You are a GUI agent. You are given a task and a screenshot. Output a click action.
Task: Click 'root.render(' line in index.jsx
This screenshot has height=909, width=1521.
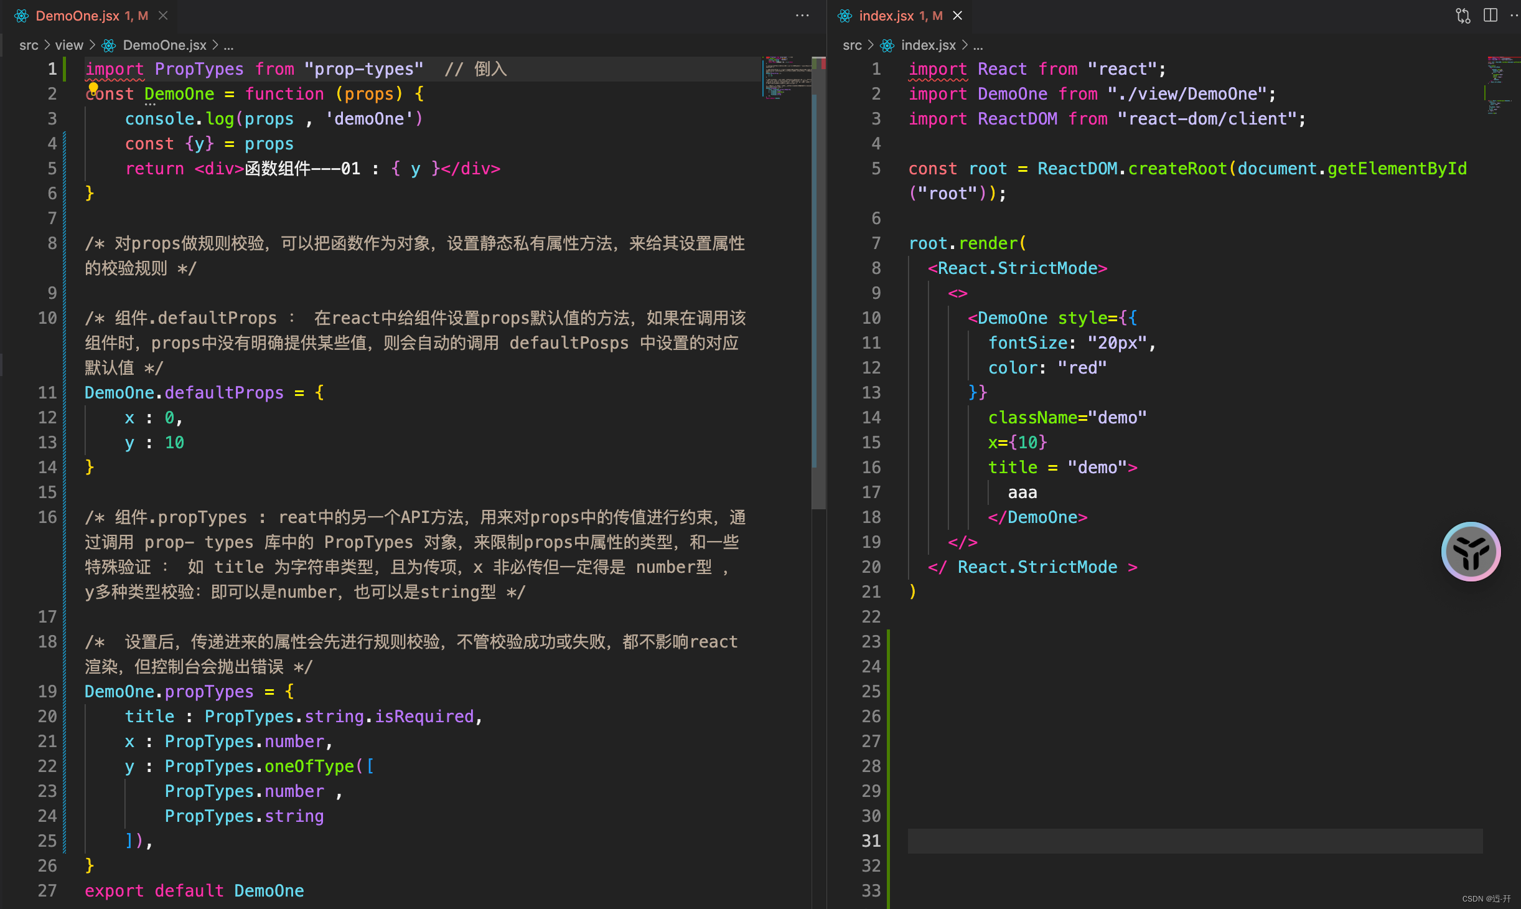pyautogui.click(x=968, y=243)
